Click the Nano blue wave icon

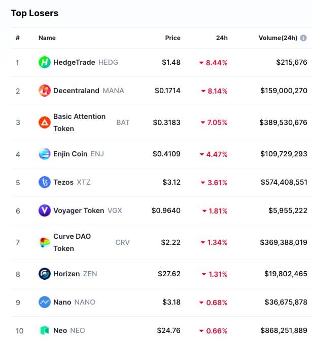tap(45, 302)
